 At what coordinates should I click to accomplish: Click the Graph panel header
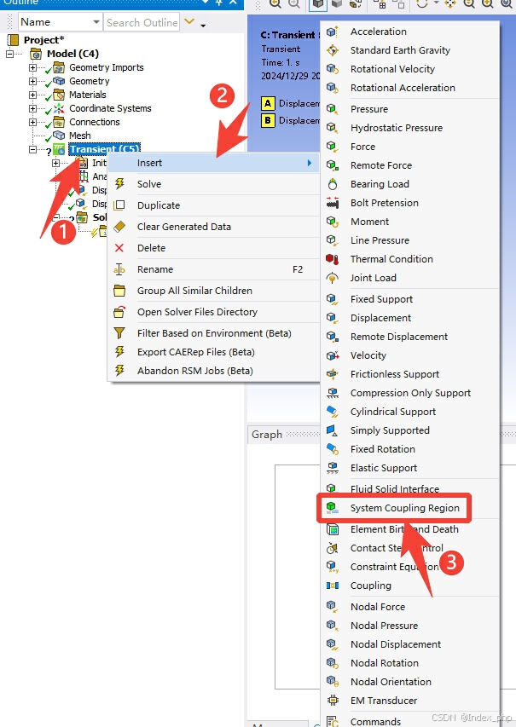tap(267, 435)
